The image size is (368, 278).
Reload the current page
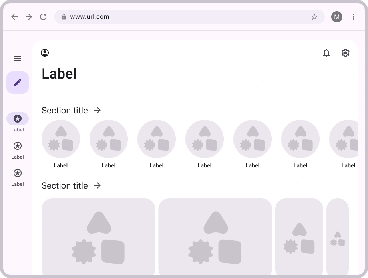coord(43,17)
